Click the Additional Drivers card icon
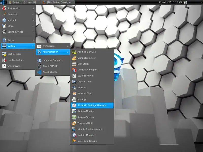The width and height of the screenshot is (203, 152). click(74, 52)
